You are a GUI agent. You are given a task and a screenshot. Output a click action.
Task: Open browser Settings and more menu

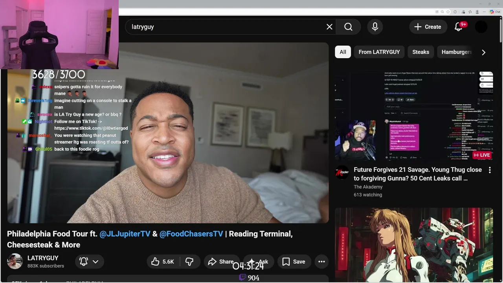click(x=484, y=12)
